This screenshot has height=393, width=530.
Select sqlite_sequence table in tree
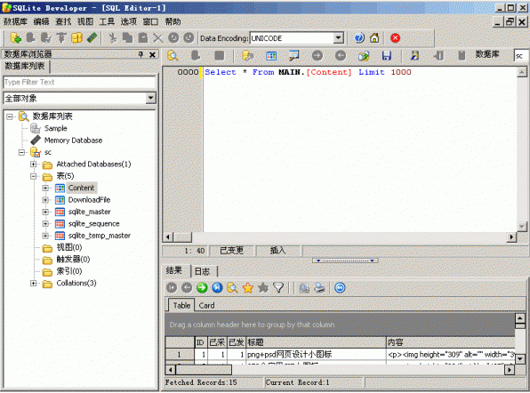click(x=93, y=224)
